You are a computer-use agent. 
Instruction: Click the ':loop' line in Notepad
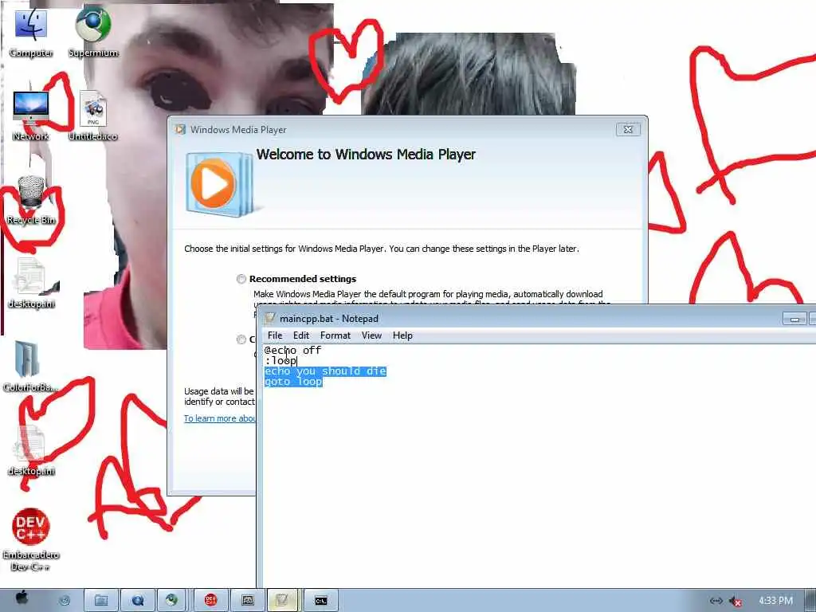point(280,361)
